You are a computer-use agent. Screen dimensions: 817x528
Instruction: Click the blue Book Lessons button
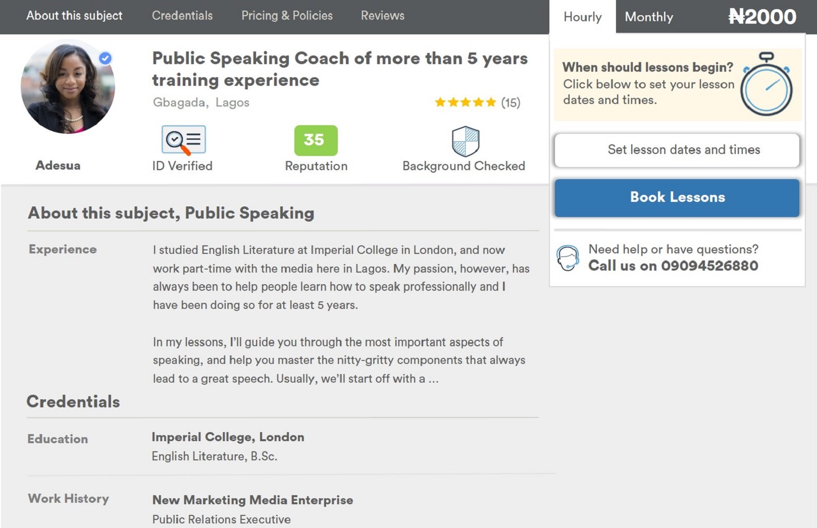coord(677,197)
